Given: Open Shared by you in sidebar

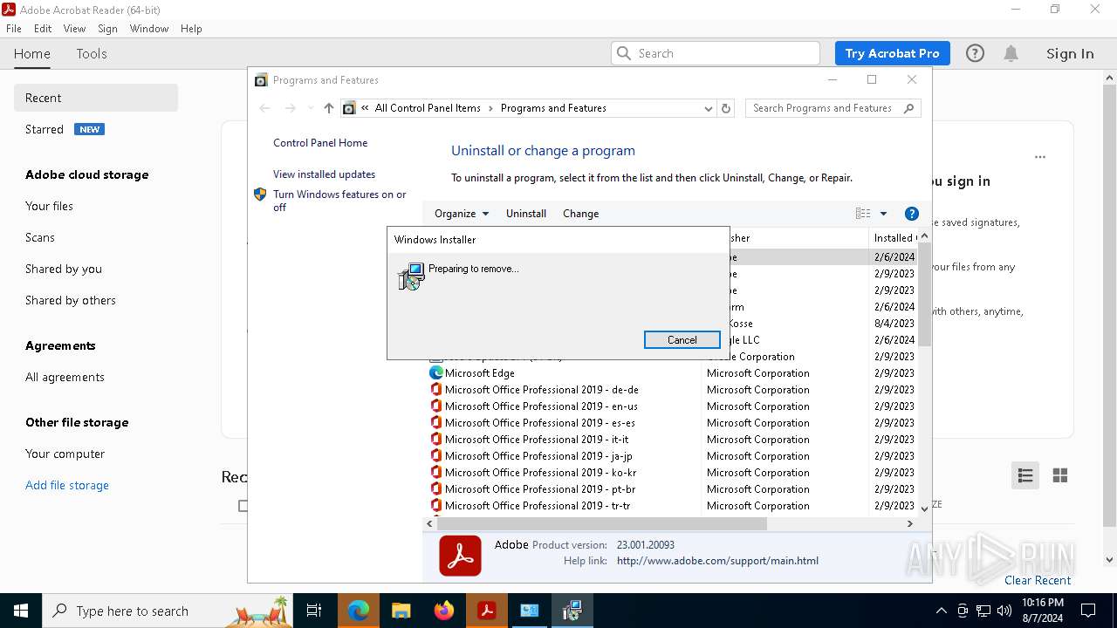Looking at the screenshot, I should (x=64, y=269).
